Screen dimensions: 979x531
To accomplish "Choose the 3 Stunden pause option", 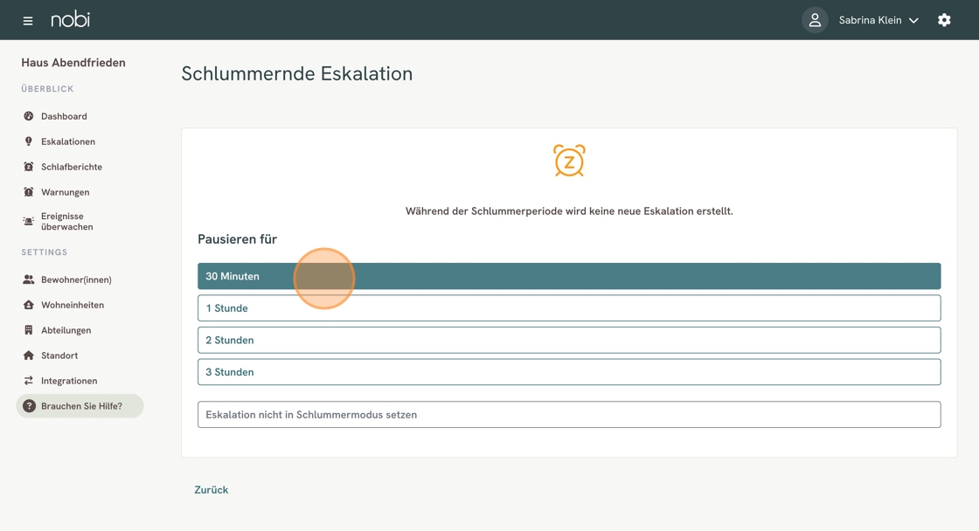I will click(569, 372).
